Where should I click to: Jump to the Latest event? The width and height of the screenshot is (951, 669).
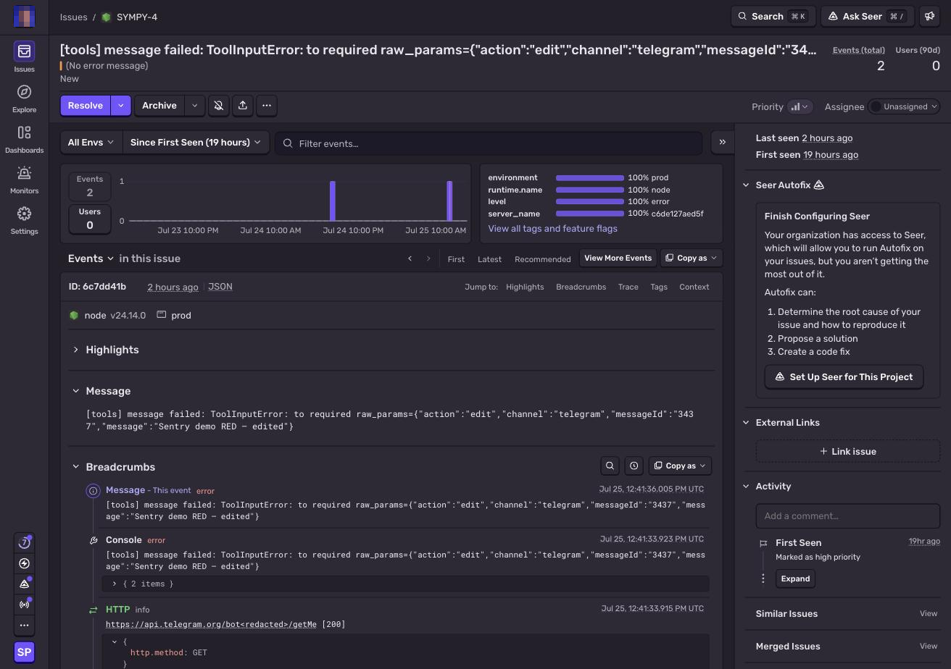pyautogui.click(x=489, y=259)
